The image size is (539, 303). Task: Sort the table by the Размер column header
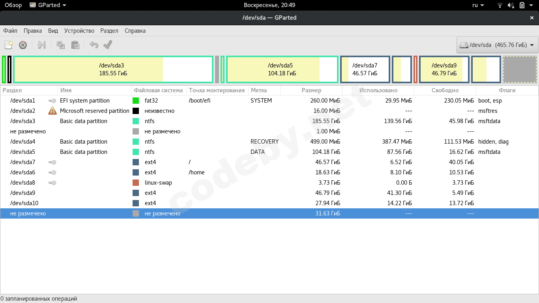point(311,90)
